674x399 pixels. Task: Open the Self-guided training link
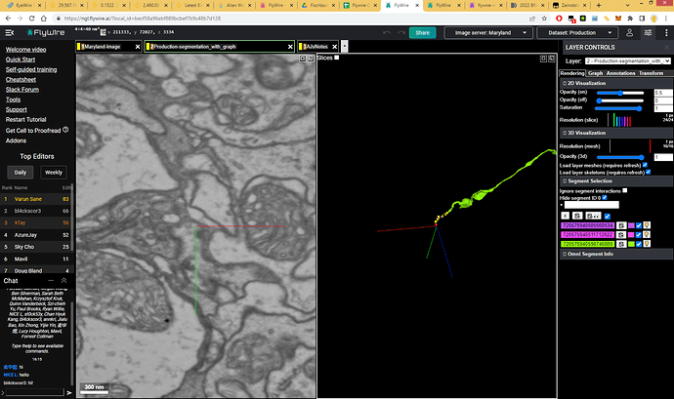[x=31, y=69]
